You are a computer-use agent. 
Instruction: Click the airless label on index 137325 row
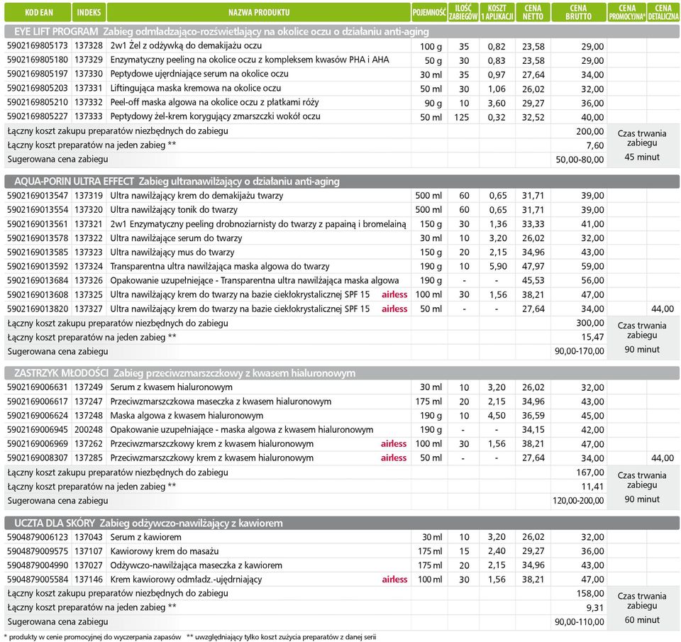tap(394, 294)
